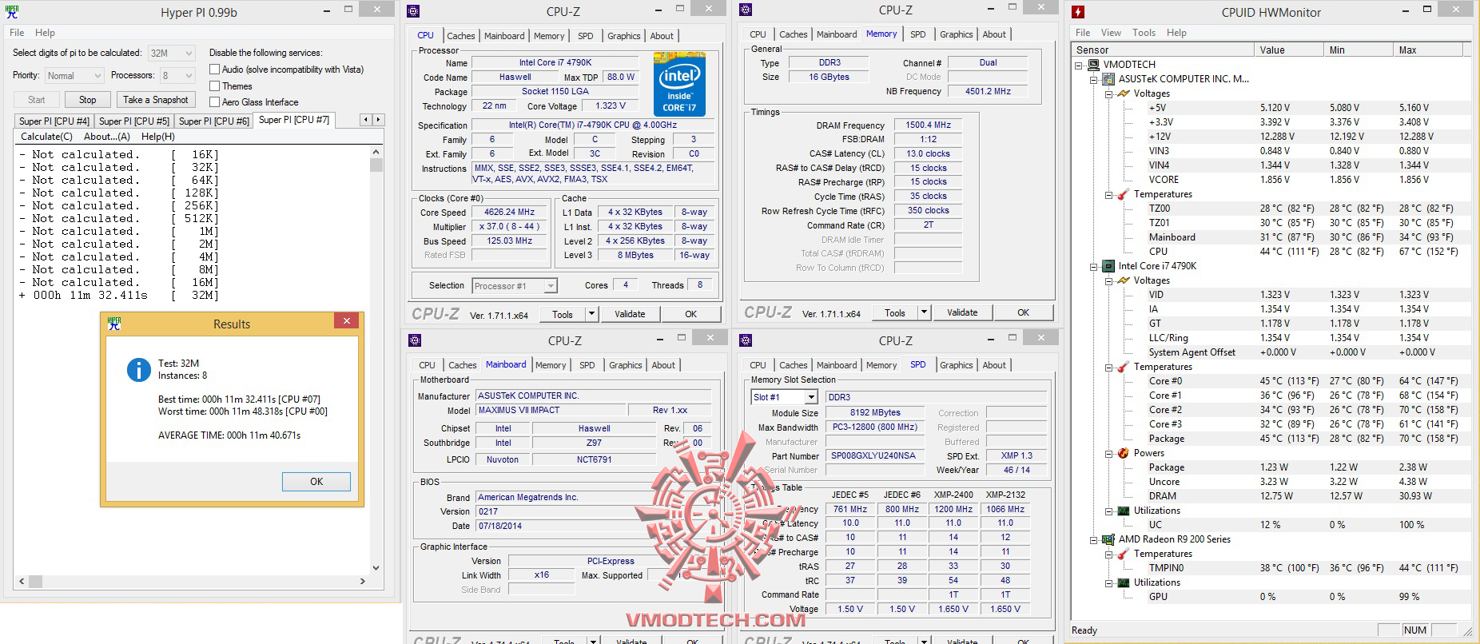The height and width of the screenshot is (644, 1480).
Task: Click the Core Voltage field showing 1.323 V
Action: 611,105
